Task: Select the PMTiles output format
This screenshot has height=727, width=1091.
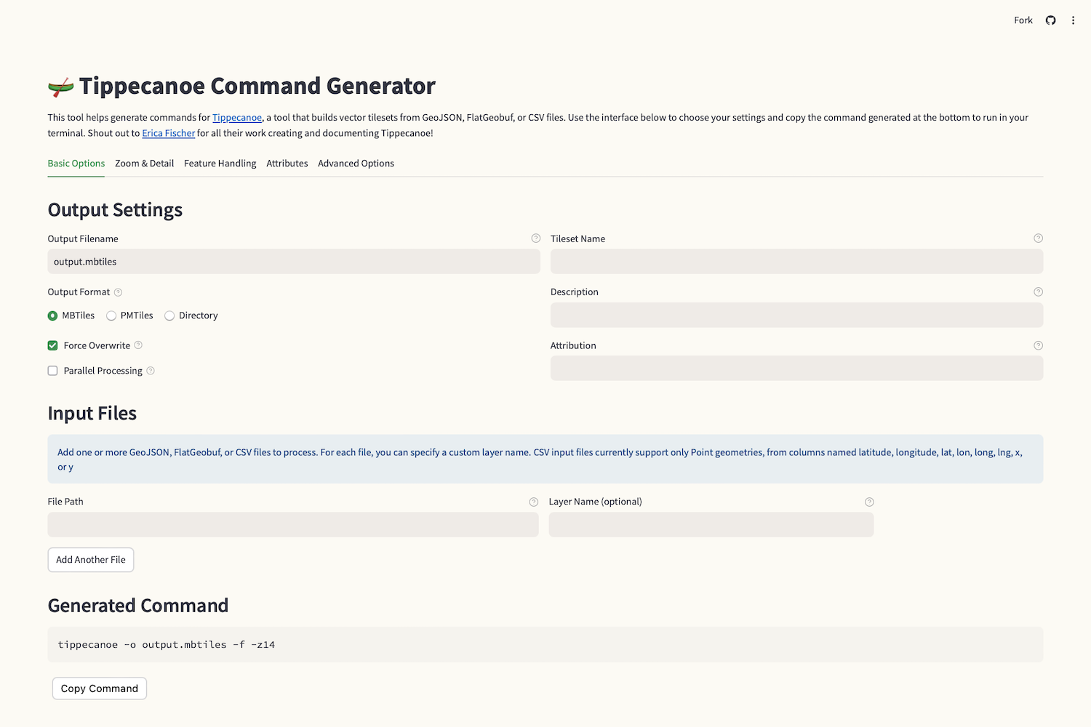Action: [x=129, y=316]
